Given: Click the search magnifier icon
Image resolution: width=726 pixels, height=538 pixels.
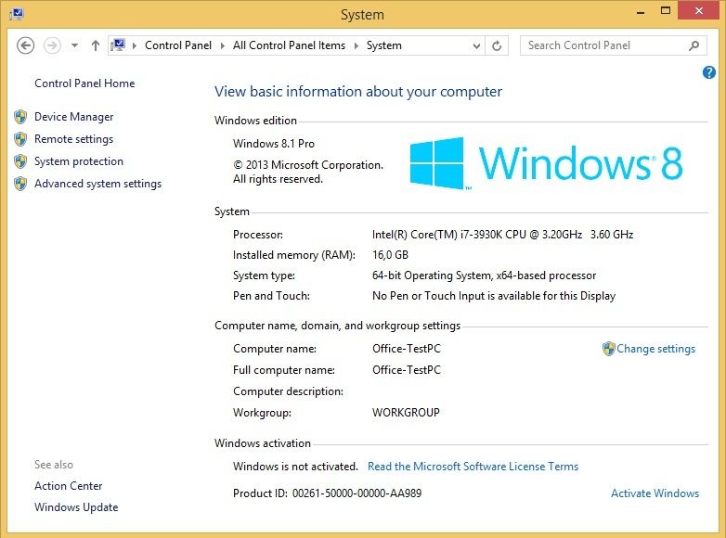Looking at the screenshot, I should (694, 45).
